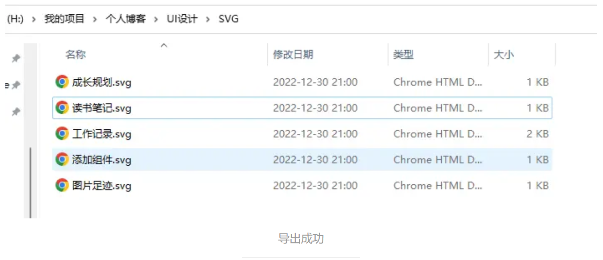Open UI设计 folder from breadcrumb
This screenshot has width=603, height=260.
click(x=182, y=19)
